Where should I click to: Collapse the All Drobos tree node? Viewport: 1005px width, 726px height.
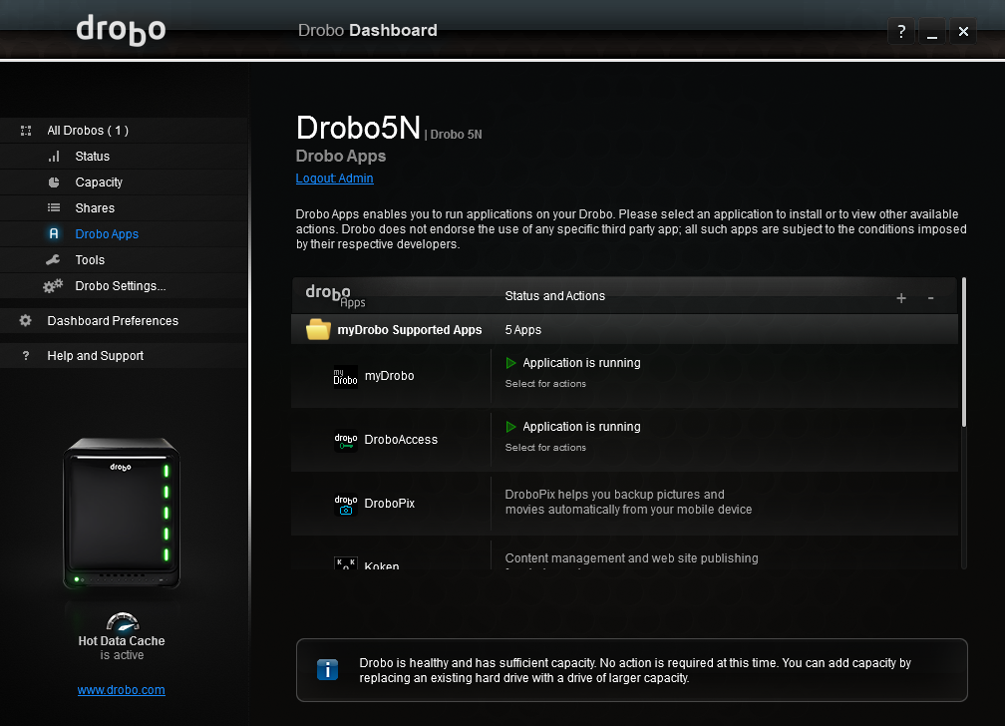point(26,131)
